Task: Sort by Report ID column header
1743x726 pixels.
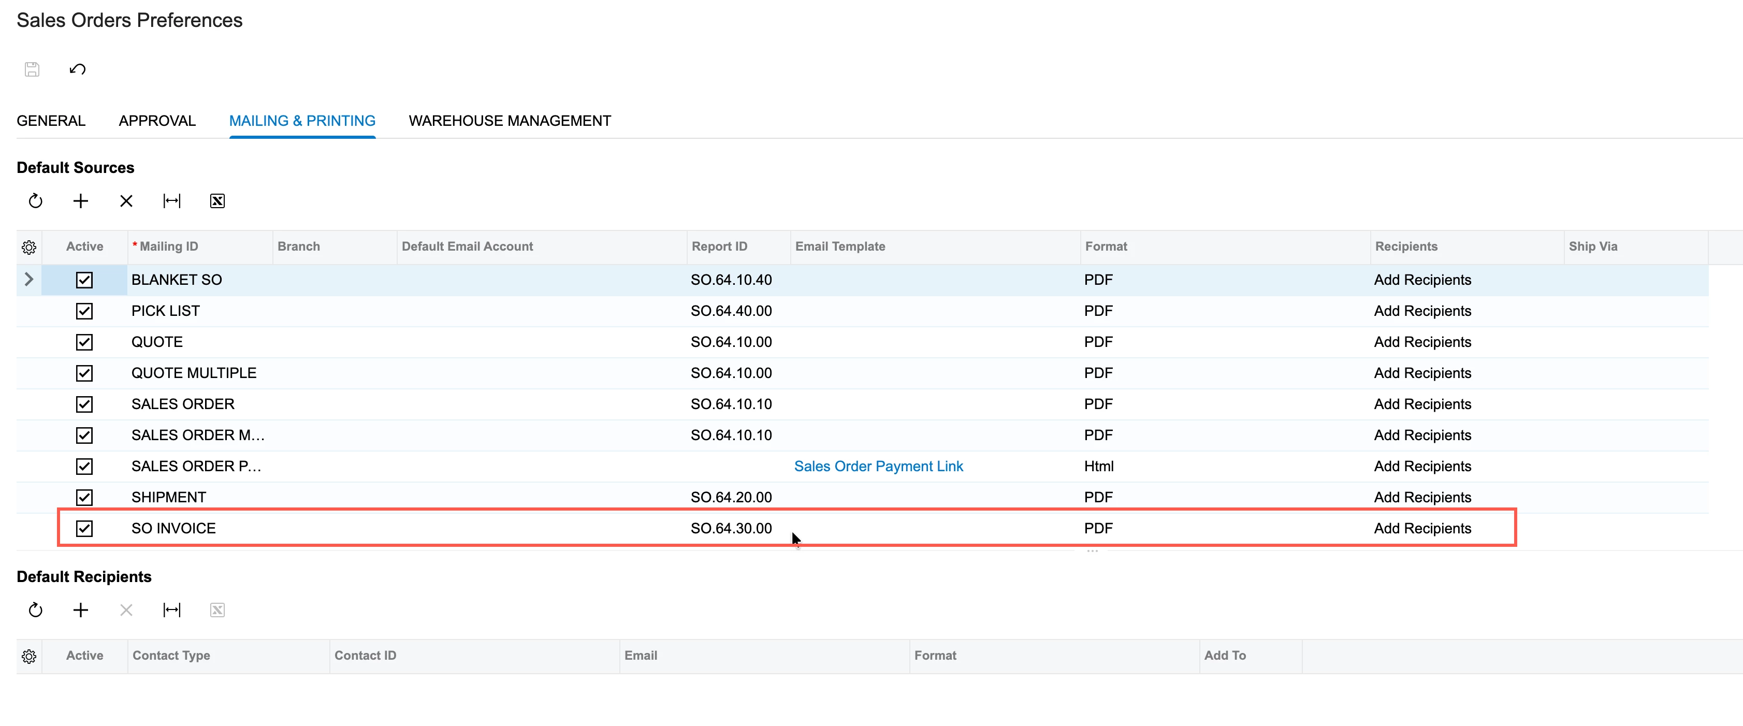Action: click(719, 247)
